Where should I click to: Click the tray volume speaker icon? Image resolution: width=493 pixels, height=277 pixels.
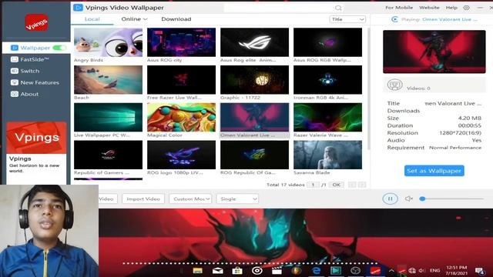point(421,270)
